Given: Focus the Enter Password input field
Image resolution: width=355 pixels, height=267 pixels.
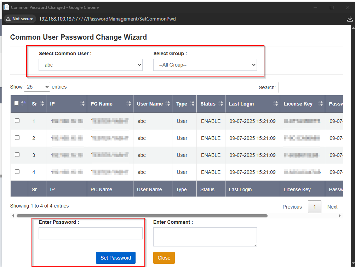Looking at the screenshot, I should click(90, 233).
